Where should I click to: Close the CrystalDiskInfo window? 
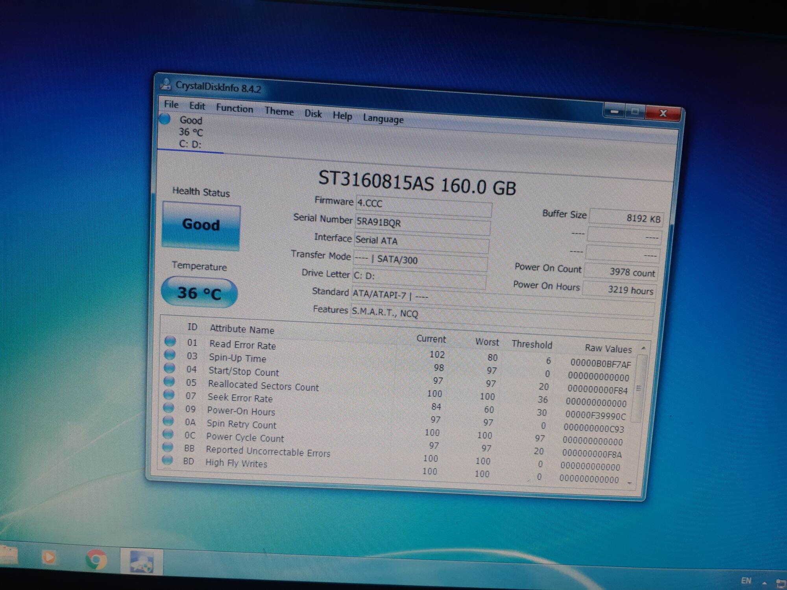663,113
